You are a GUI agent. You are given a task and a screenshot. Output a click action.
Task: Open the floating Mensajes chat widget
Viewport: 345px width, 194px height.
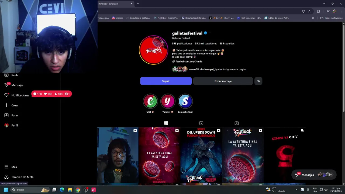click(x=314, y=175)
